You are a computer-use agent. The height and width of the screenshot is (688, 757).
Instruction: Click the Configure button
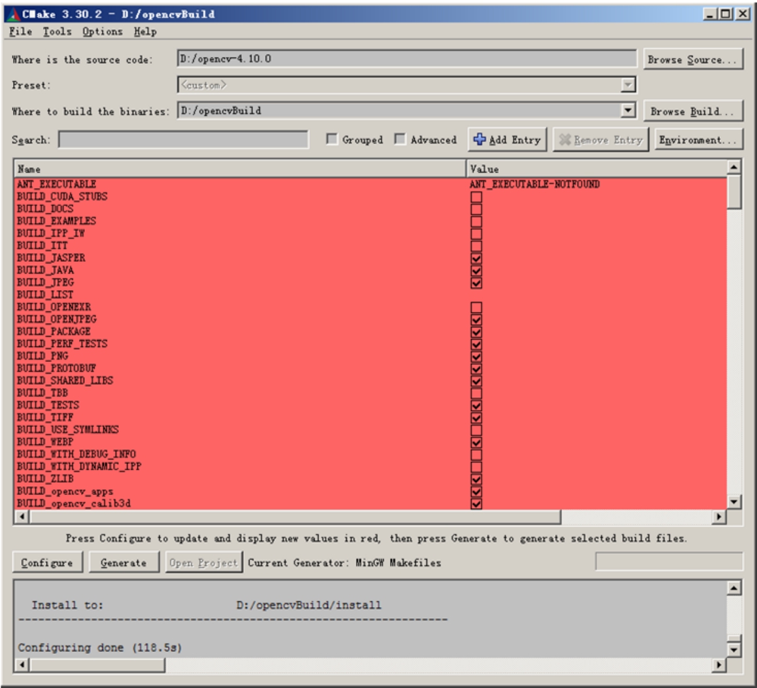47,563
